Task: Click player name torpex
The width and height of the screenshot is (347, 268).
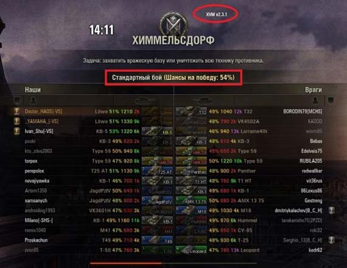Action: click(31, 161)
